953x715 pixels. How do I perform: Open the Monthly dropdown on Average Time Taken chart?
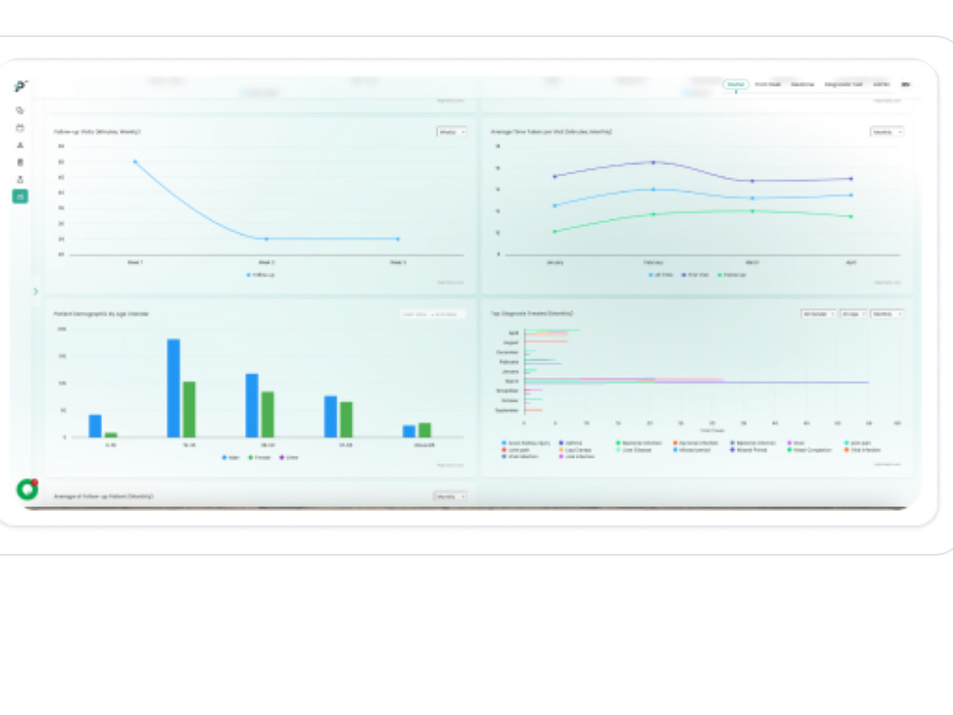(886, 132)
